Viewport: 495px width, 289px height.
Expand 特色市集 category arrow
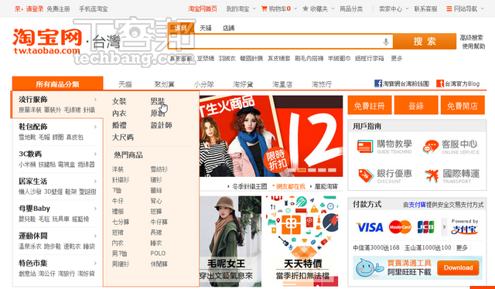[95, 263]
